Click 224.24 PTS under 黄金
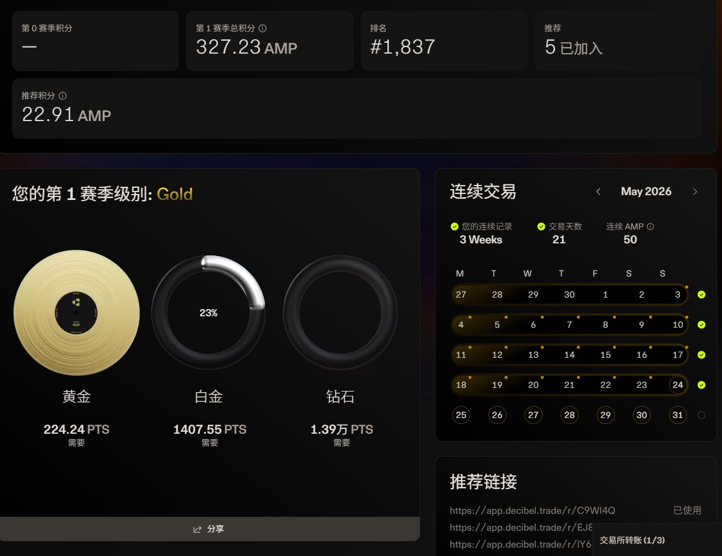The height and width of the screenshot is (556, 722). (76, 429)
